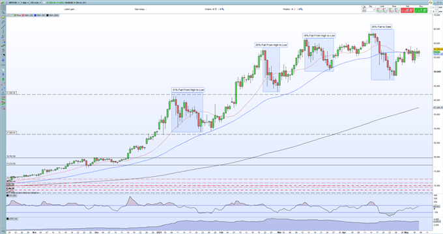Click the Qty quantity input field
443x234 pixels.
pyautogui.click(x=371, y=10)
